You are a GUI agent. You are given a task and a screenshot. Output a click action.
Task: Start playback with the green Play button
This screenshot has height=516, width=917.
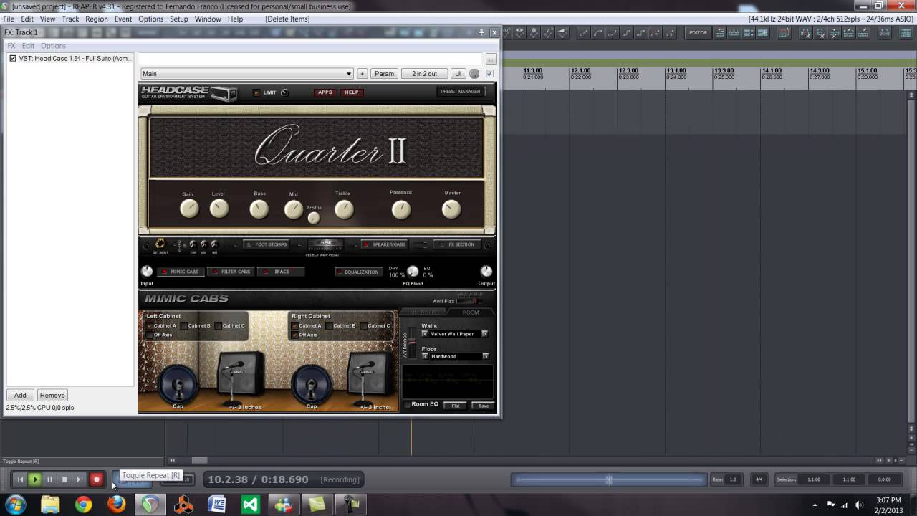[34, 479]
